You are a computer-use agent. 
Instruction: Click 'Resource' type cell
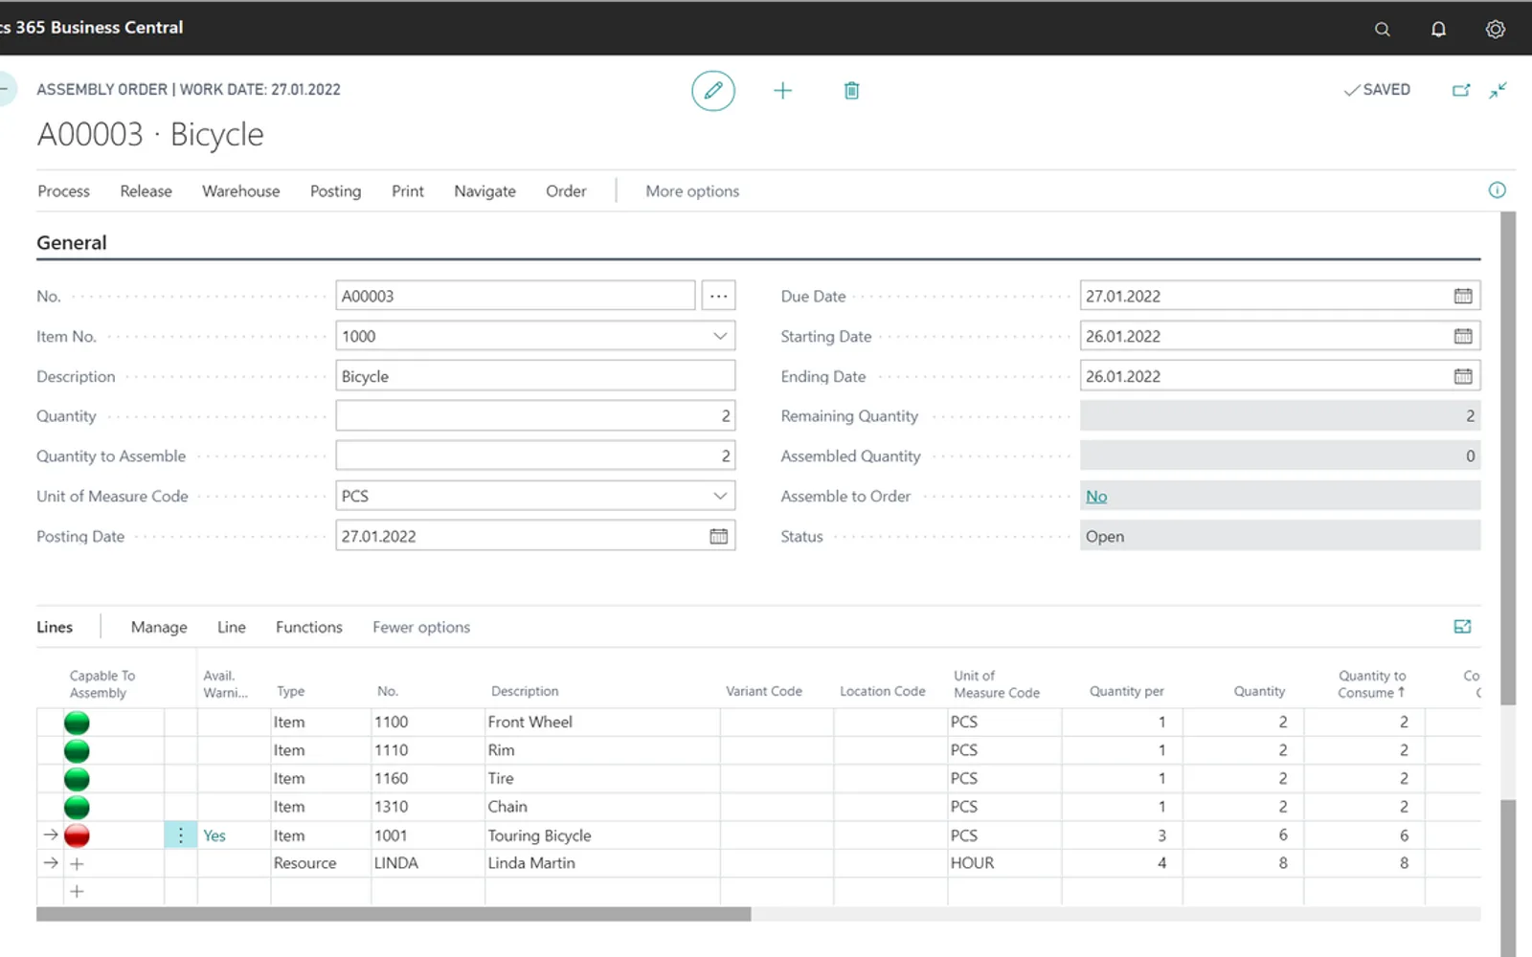[320, 863]
